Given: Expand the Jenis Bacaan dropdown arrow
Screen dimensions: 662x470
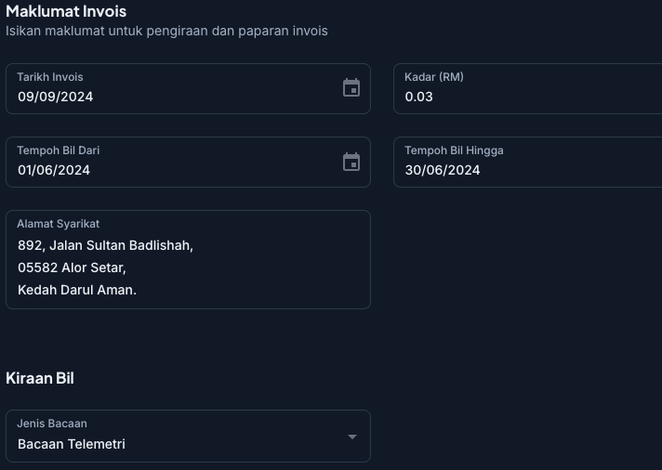Looking at the screenshot, I should 351,437.
